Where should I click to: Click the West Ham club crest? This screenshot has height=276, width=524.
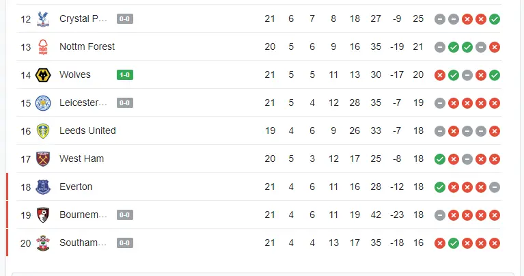tap(44, 158)
